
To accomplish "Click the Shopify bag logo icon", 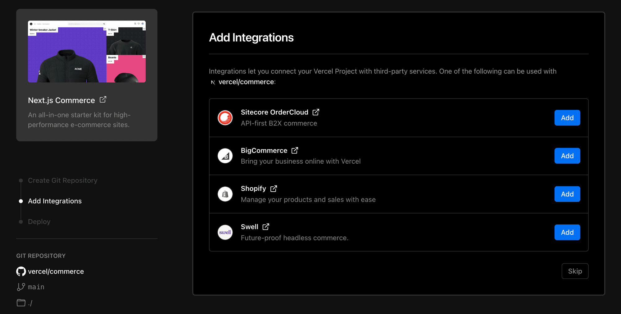I will pos(225,194).
